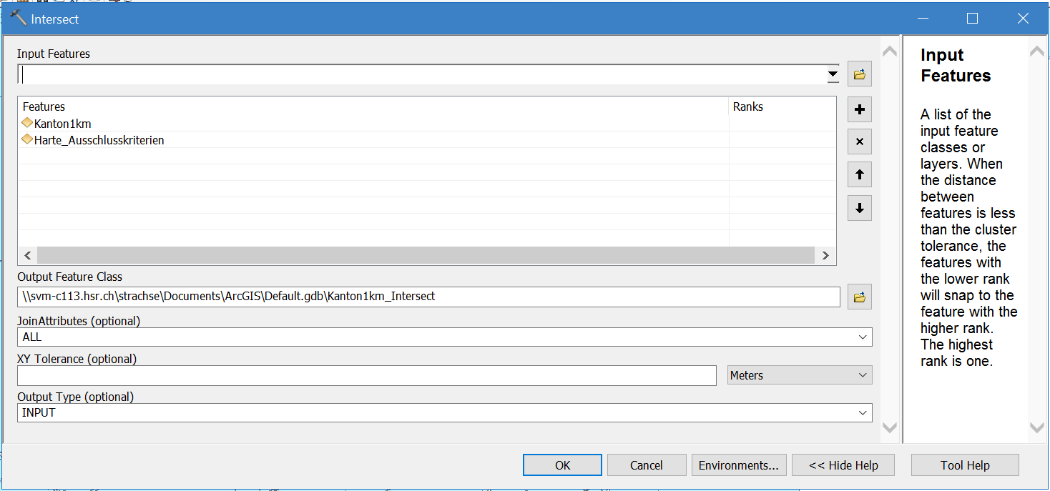Browse for Output Feature Class folder
This screenshot has width=1050, height=491.
pos(859,297)
